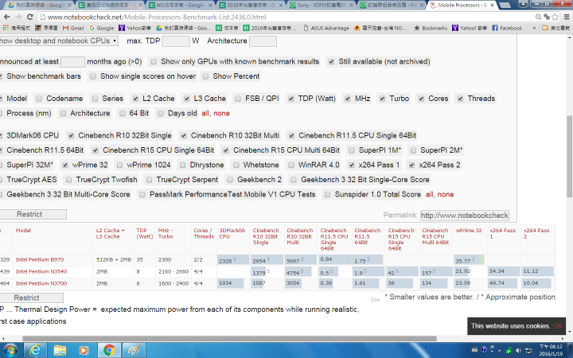Image resolution: width=573 pixels, height=358 pixels.
Task: Focus the Architecture text field
Action: 263,41
